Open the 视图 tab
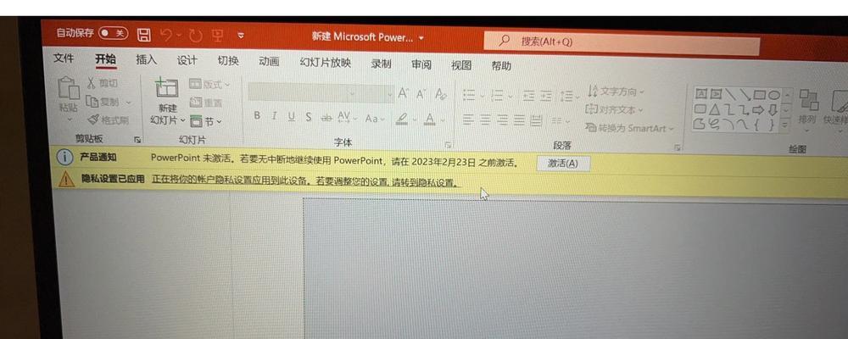 (x=461, y=65)
